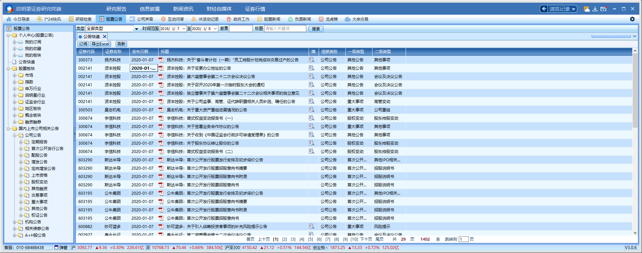Collapse the 股票板块 tree node

[8, 69]
